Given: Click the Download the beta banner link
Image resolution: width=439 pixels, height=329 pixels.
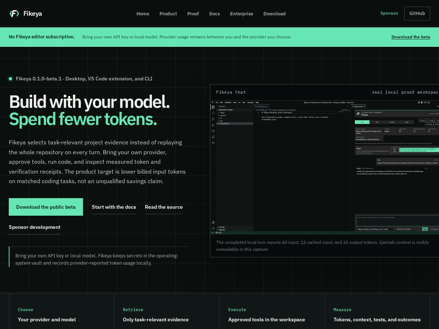Looking at the screenshot, I should pos(411,37).
